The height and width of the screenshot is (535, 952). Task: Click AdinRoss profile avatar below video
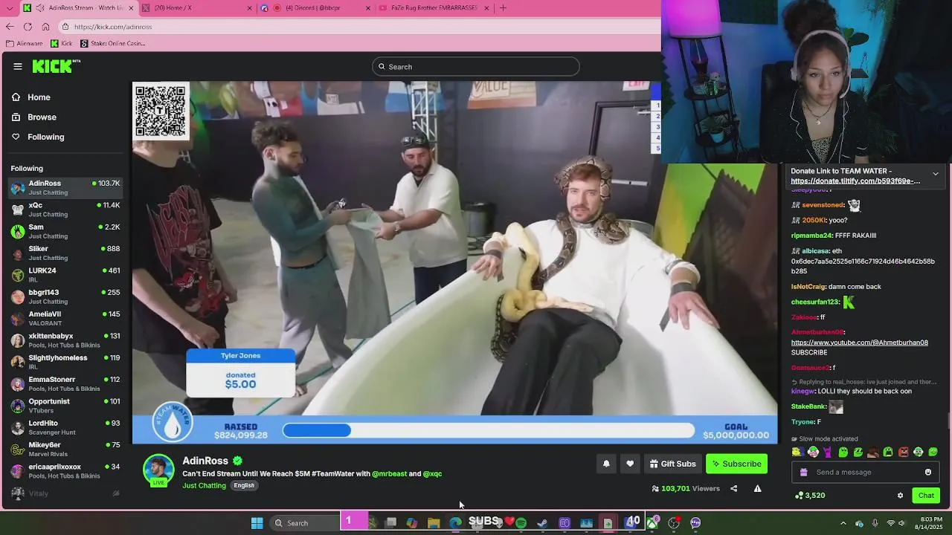click(158, 470)
